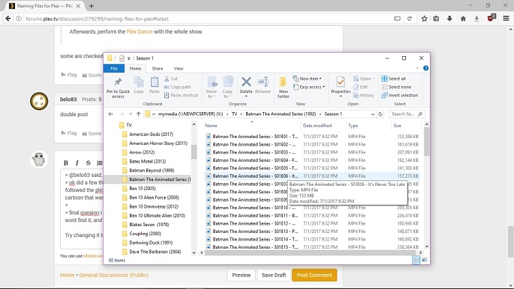Open the browser hamburger menu
The height and width of the screenshot is (289, 514).
coord(506,18)
